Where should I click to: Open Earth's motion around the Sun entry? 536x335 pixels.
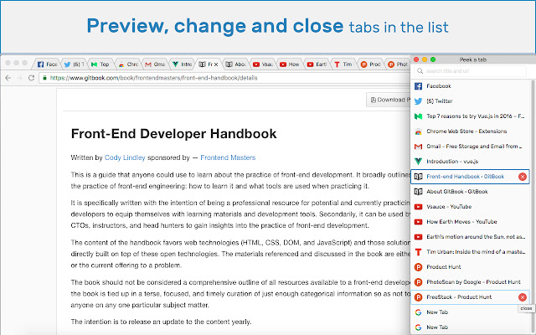click(x=471, y=236)
